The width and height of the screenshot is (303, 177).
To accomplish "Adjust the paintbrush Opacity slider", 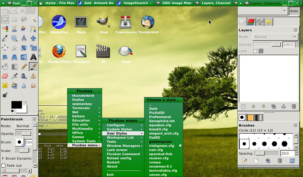I will click(23, 134).
